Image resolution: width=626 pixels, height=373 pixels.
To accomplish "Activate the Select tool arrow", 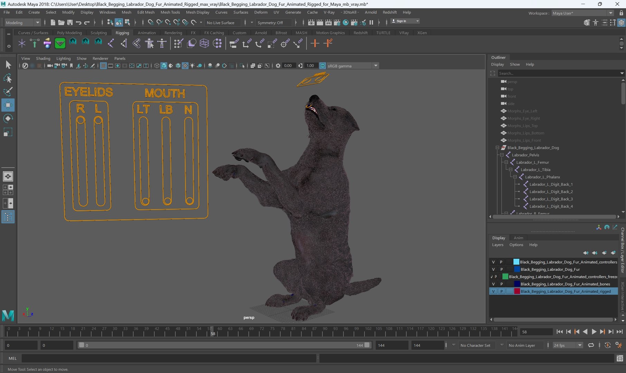I will [x=8, y=65].
